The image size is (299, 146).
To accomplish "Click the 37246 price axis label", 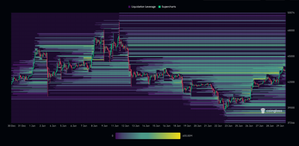I will 291,123.
